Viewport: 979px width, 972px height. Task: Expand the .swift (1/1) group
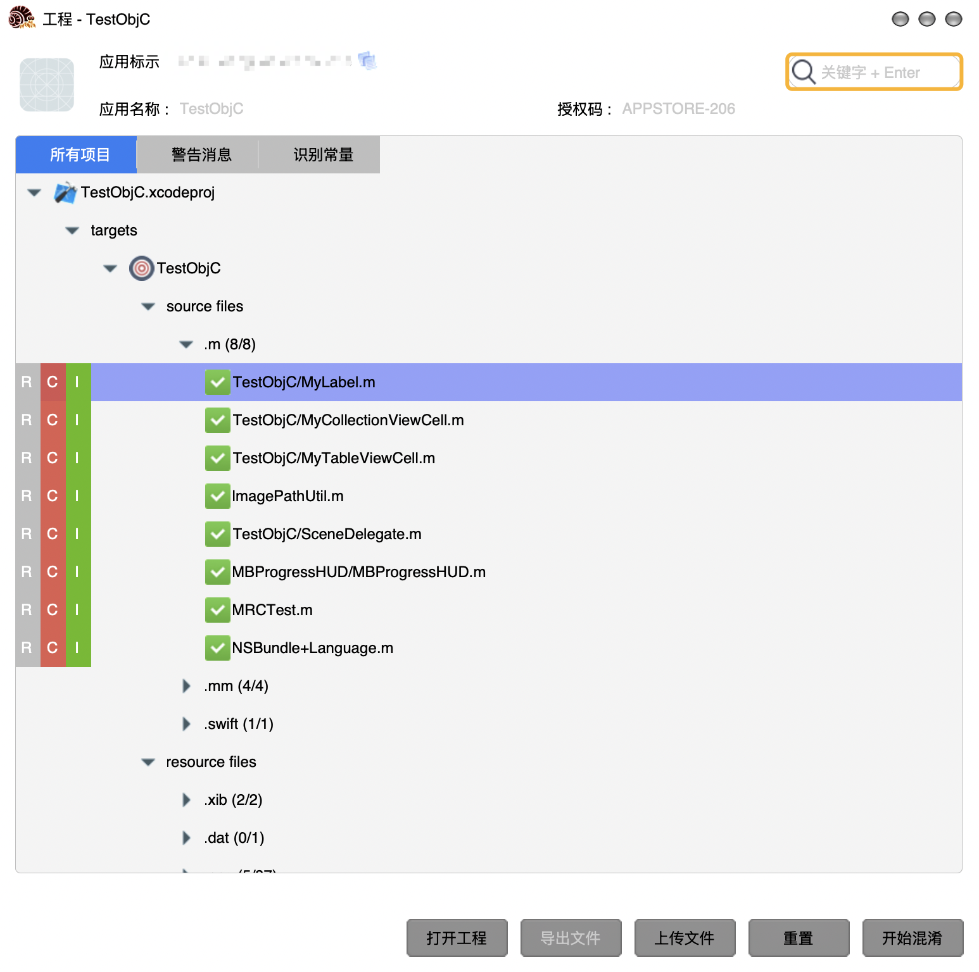point(186,724)
